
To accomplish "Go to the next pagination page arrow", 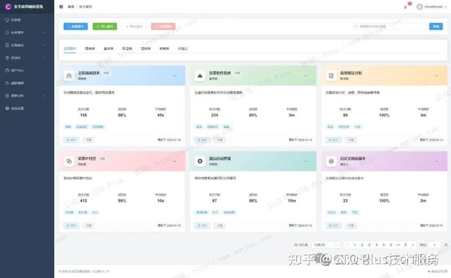I will [x=413, y=245].
